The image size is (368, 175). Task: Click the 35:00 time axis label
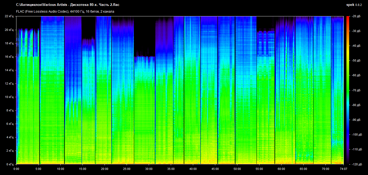(x=171, y=169)
